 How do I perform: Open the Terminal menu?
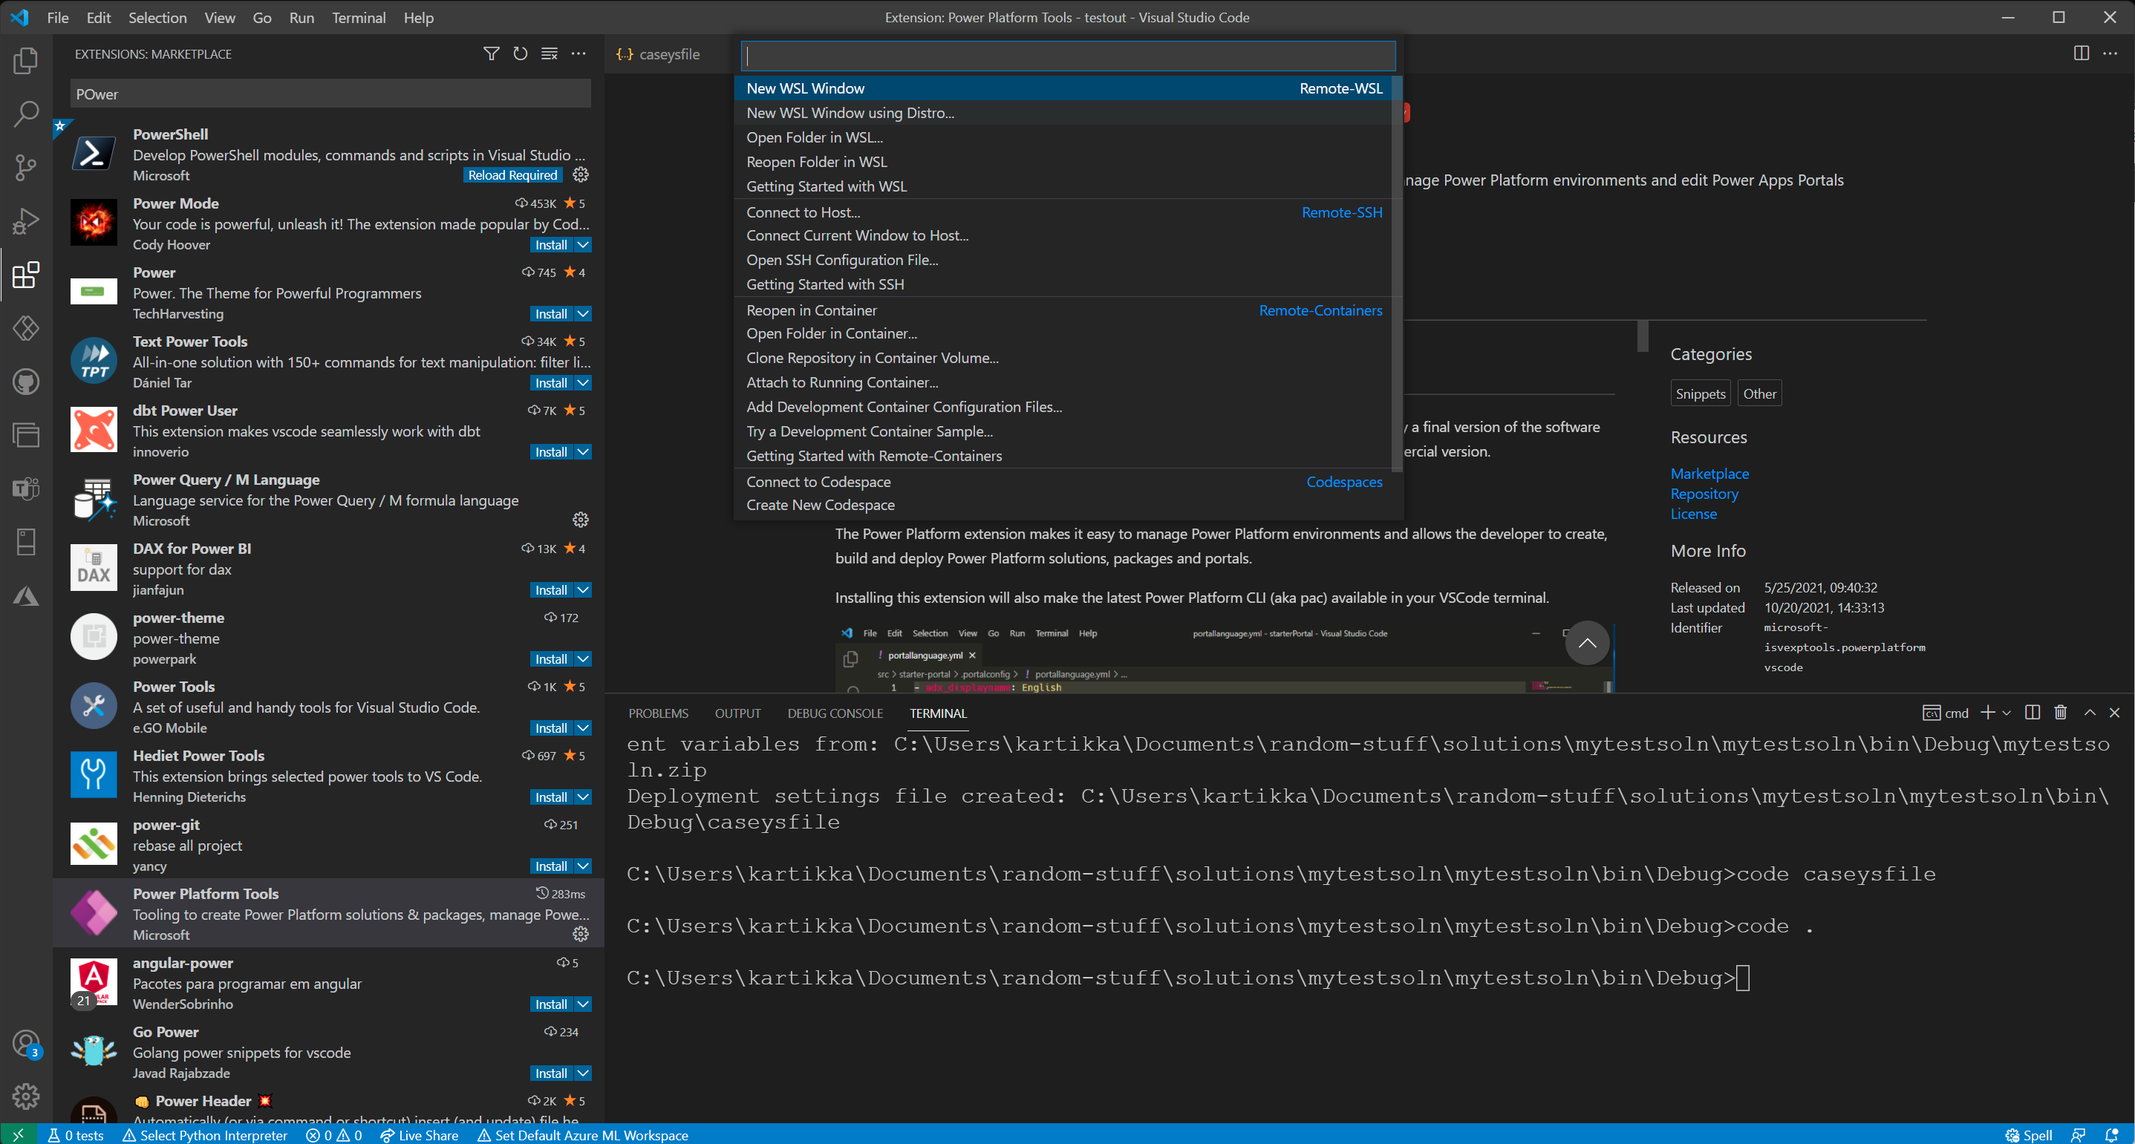pyautogui.click(x=359, y=17)
